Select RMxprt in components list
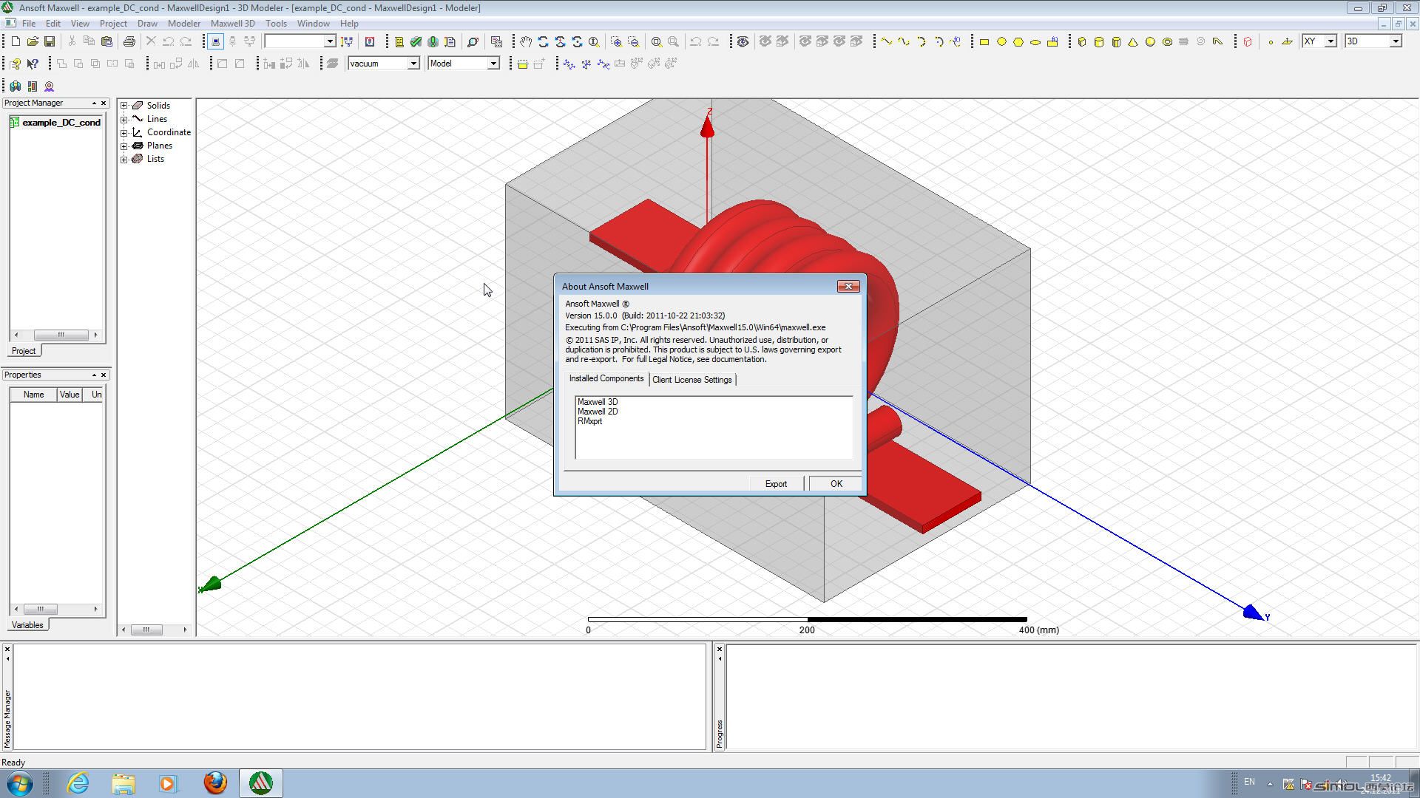 click(589, 421)
